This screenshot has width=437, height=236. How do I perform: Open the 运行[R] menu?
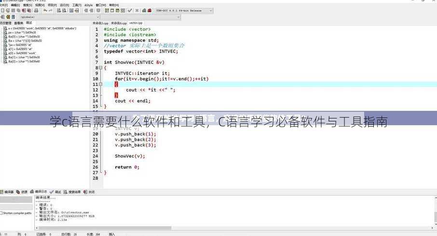(64, 5)
